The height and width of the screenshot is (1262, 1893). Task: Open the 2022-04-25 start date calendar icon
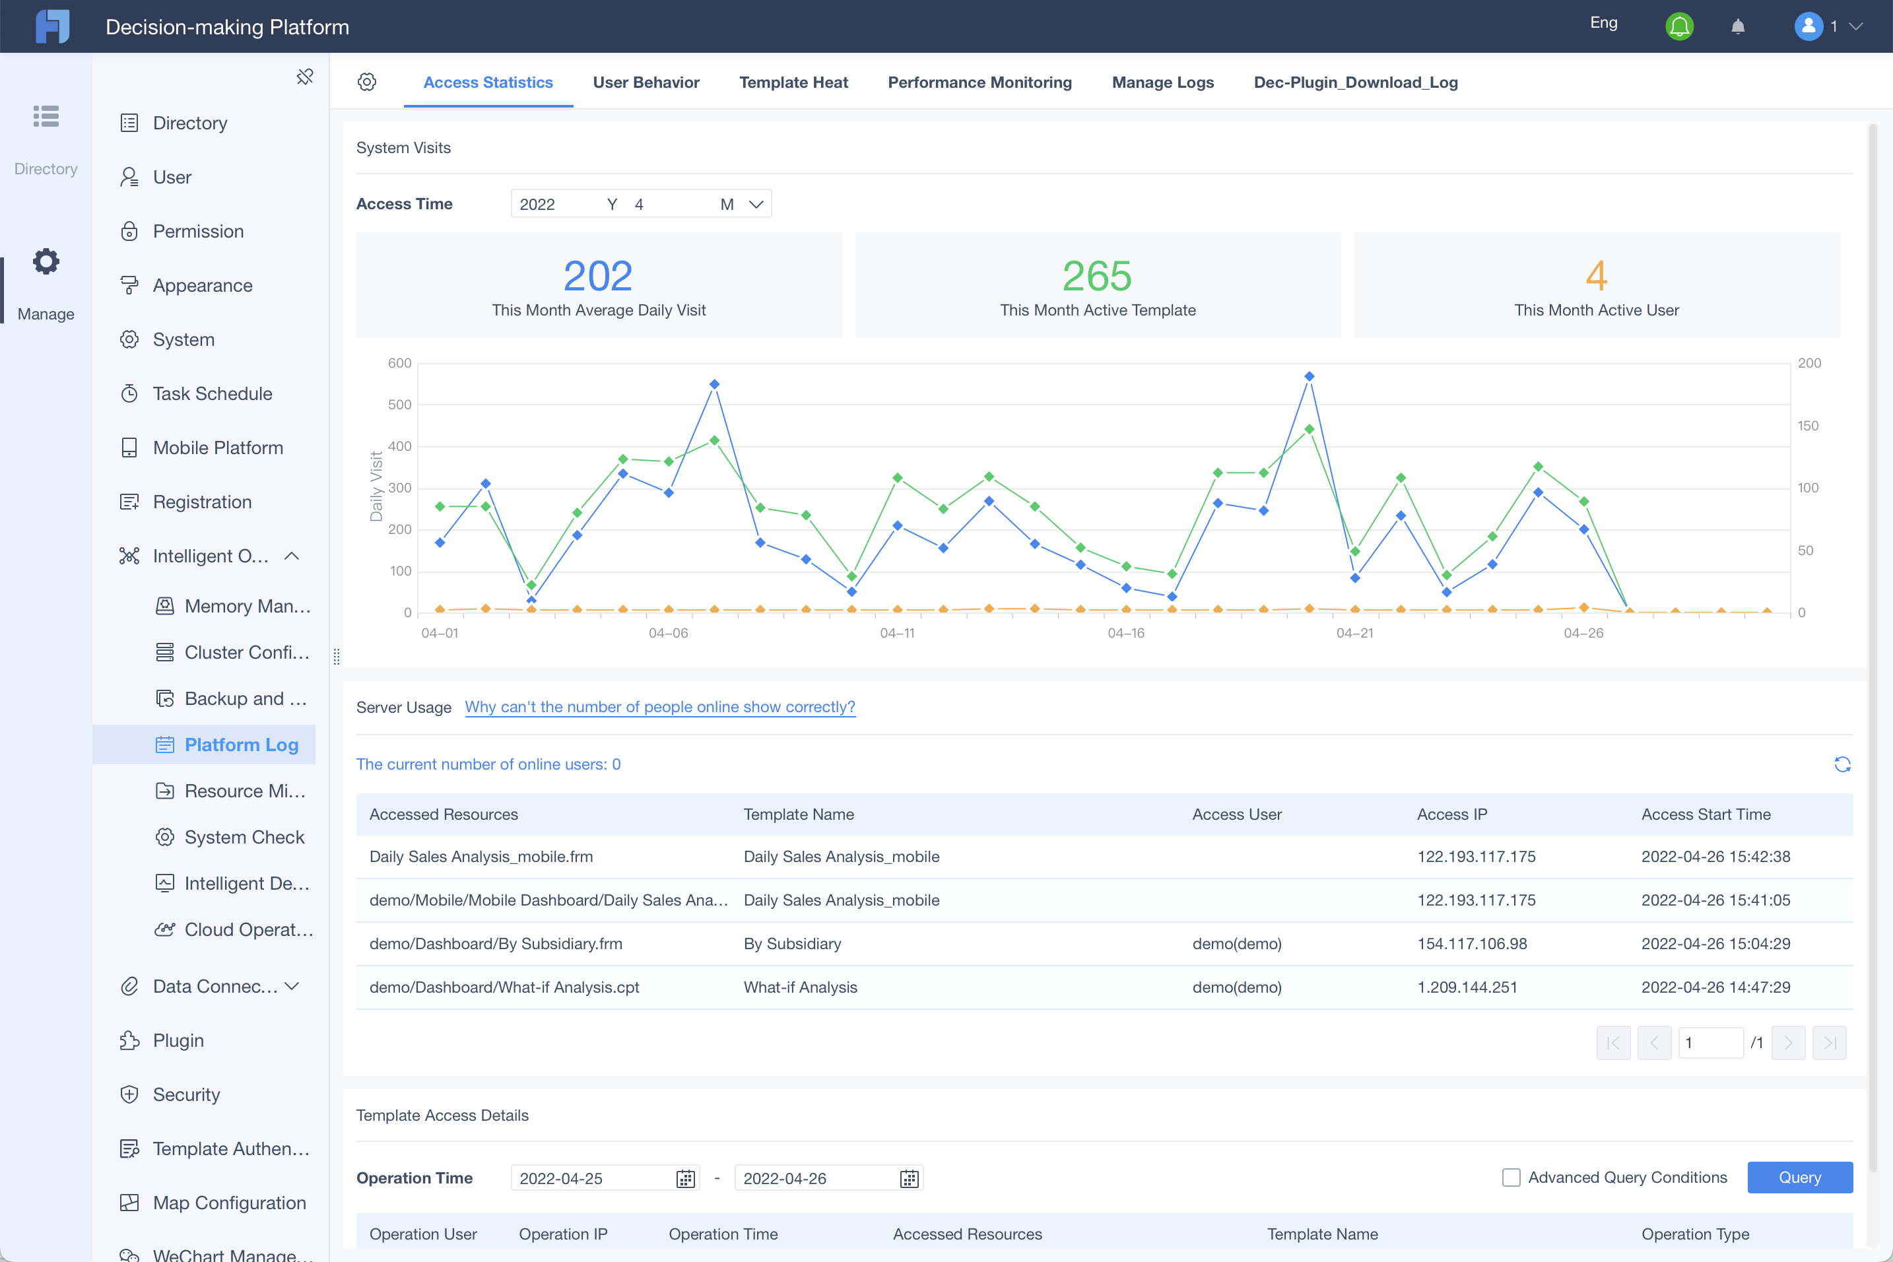685,1178
